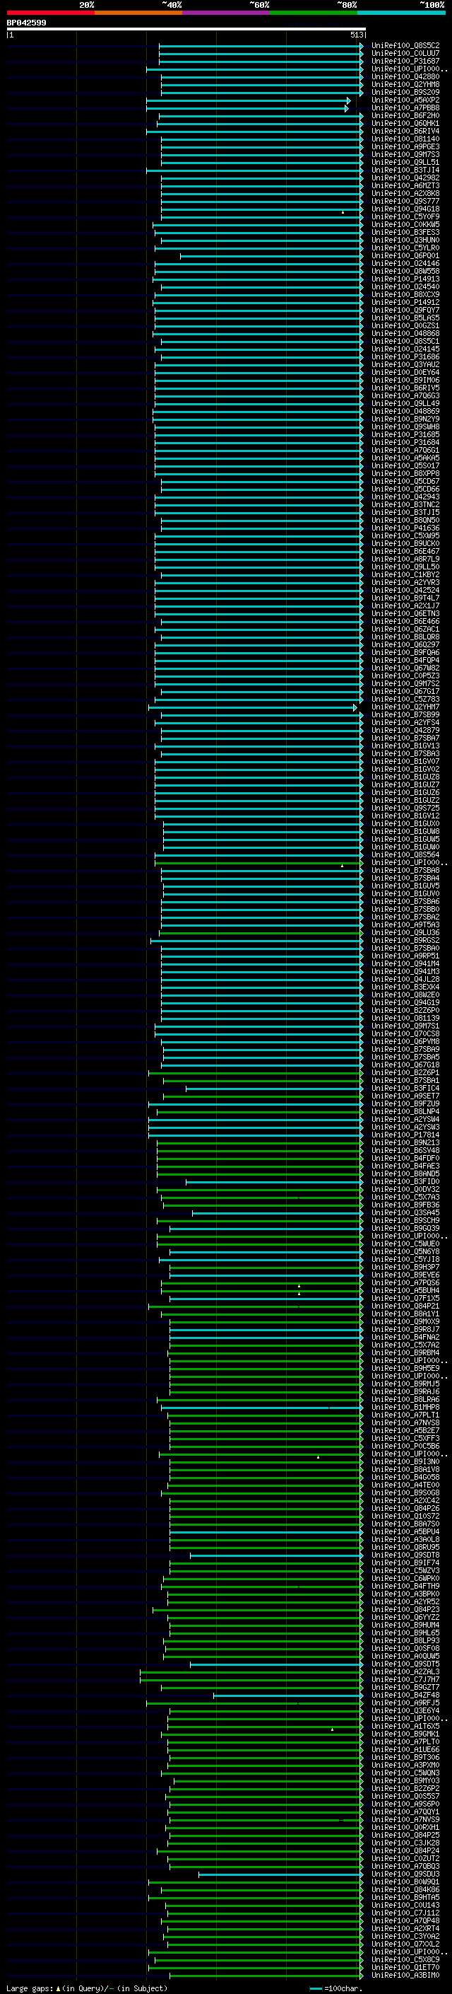
Task: Select the UniRef100_Q70CS8 label
Action: (405, 1033)
